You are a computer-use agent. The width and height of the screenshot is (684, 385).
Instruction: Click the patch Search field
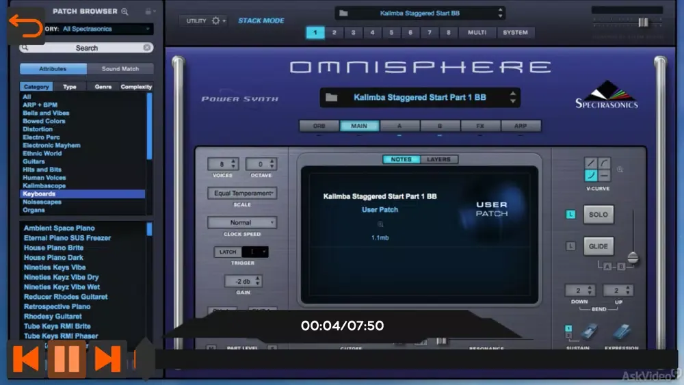tap(86, 47)
